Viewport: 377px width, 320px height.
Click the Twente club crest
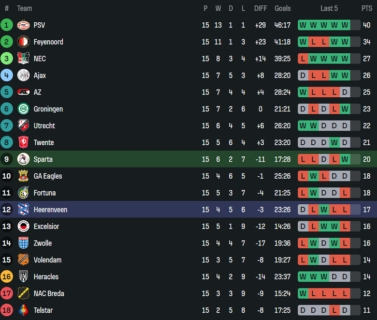point(23,143)
